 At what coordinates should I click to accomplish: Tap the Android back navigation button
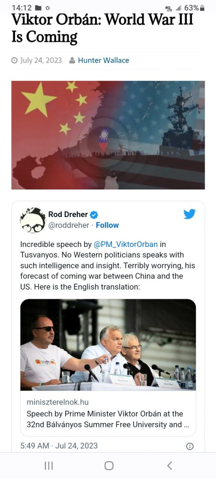(x=170, y=465)
